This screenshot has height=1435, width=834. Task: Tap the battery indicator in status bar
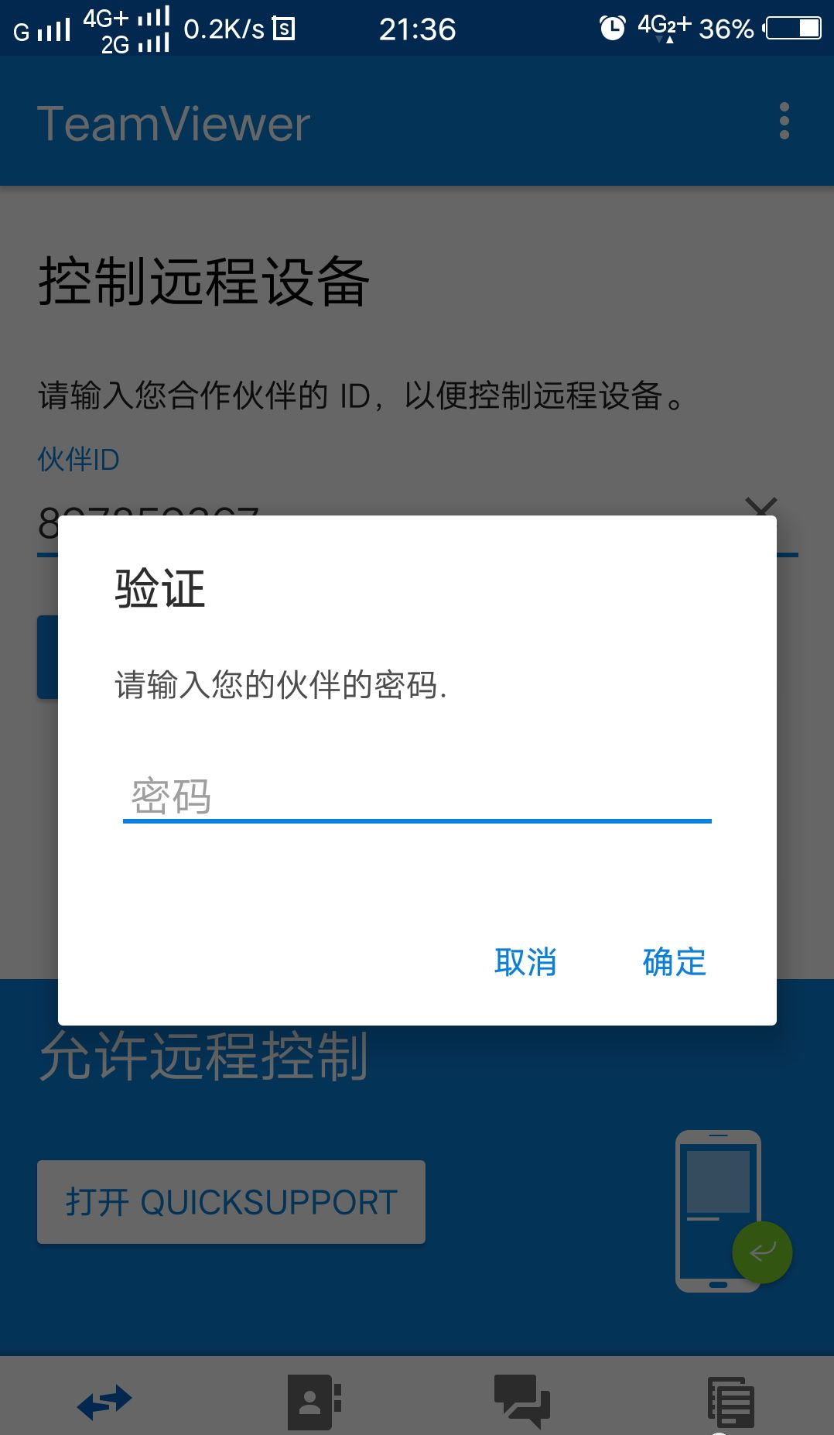coord(792,29)
